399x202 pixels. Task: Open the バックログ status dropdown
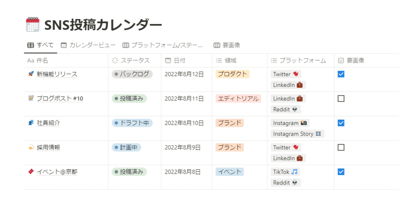click(x=132, y=74)
